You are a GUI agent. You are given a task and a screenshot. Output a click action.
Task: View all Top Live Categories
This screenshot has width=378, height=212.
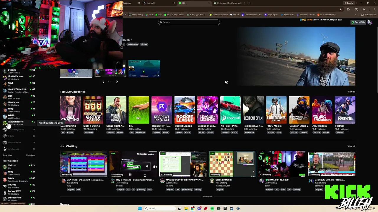(351, 92)
